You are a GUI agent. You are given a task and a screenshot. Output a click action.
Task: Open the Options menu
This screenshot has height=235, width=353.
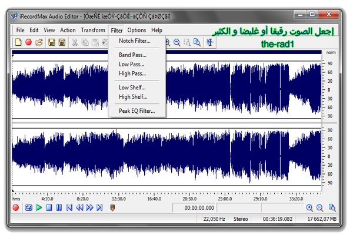coord(136,30)
